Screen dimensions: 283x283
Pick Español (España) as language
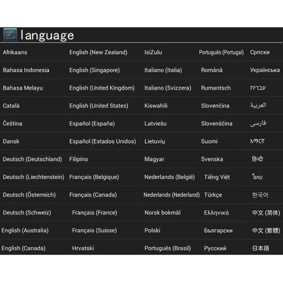92,124
